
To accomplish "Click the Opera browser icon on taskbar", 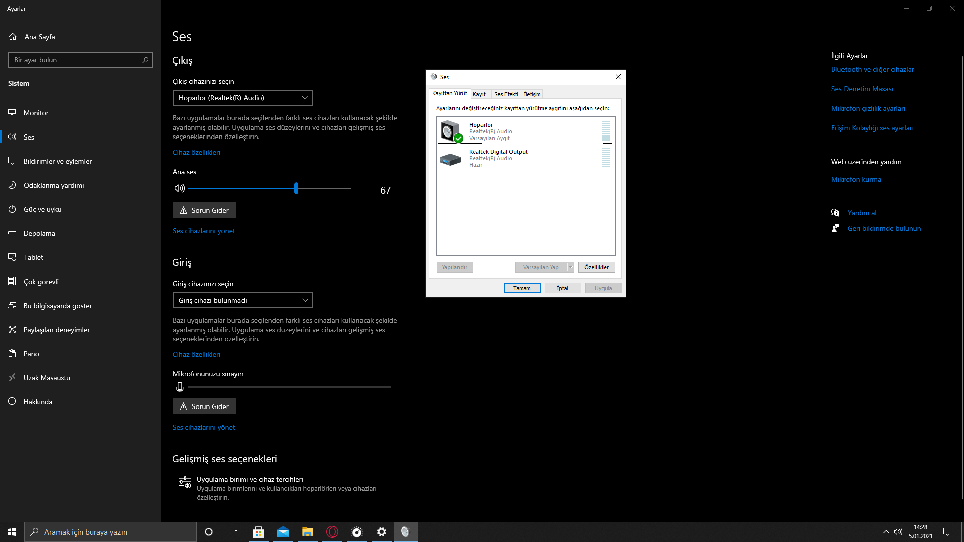I will pyautogui.click(x=332, y=532).
